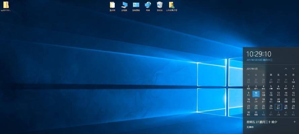Click January 25 in the calendar
The height and width of the screenshot is (134, 299).
pyautogui.click(x=263, y=107)
